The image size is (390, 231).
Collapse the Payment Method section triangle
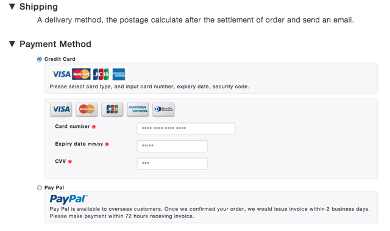click(x=12, y=44)
